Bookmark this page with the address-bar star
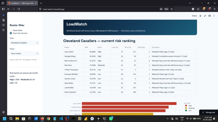 pyautogui.click(x=172, y=9)
